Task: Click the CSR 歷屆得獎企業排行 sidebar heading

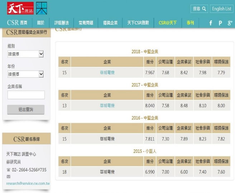Action: [x=27, y=32]
